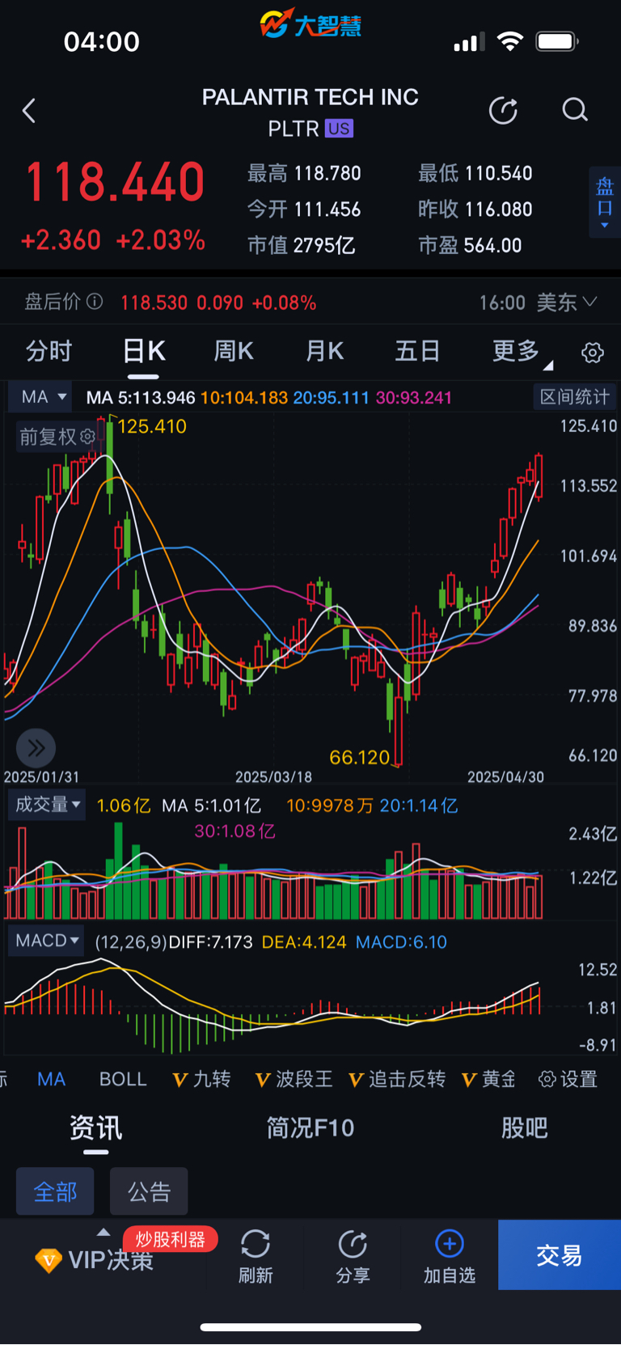Tap the 炒股利器 red badge
Image resolution: width=621 pixels, height=1345 pixels.
click(x=170, y=1239)
